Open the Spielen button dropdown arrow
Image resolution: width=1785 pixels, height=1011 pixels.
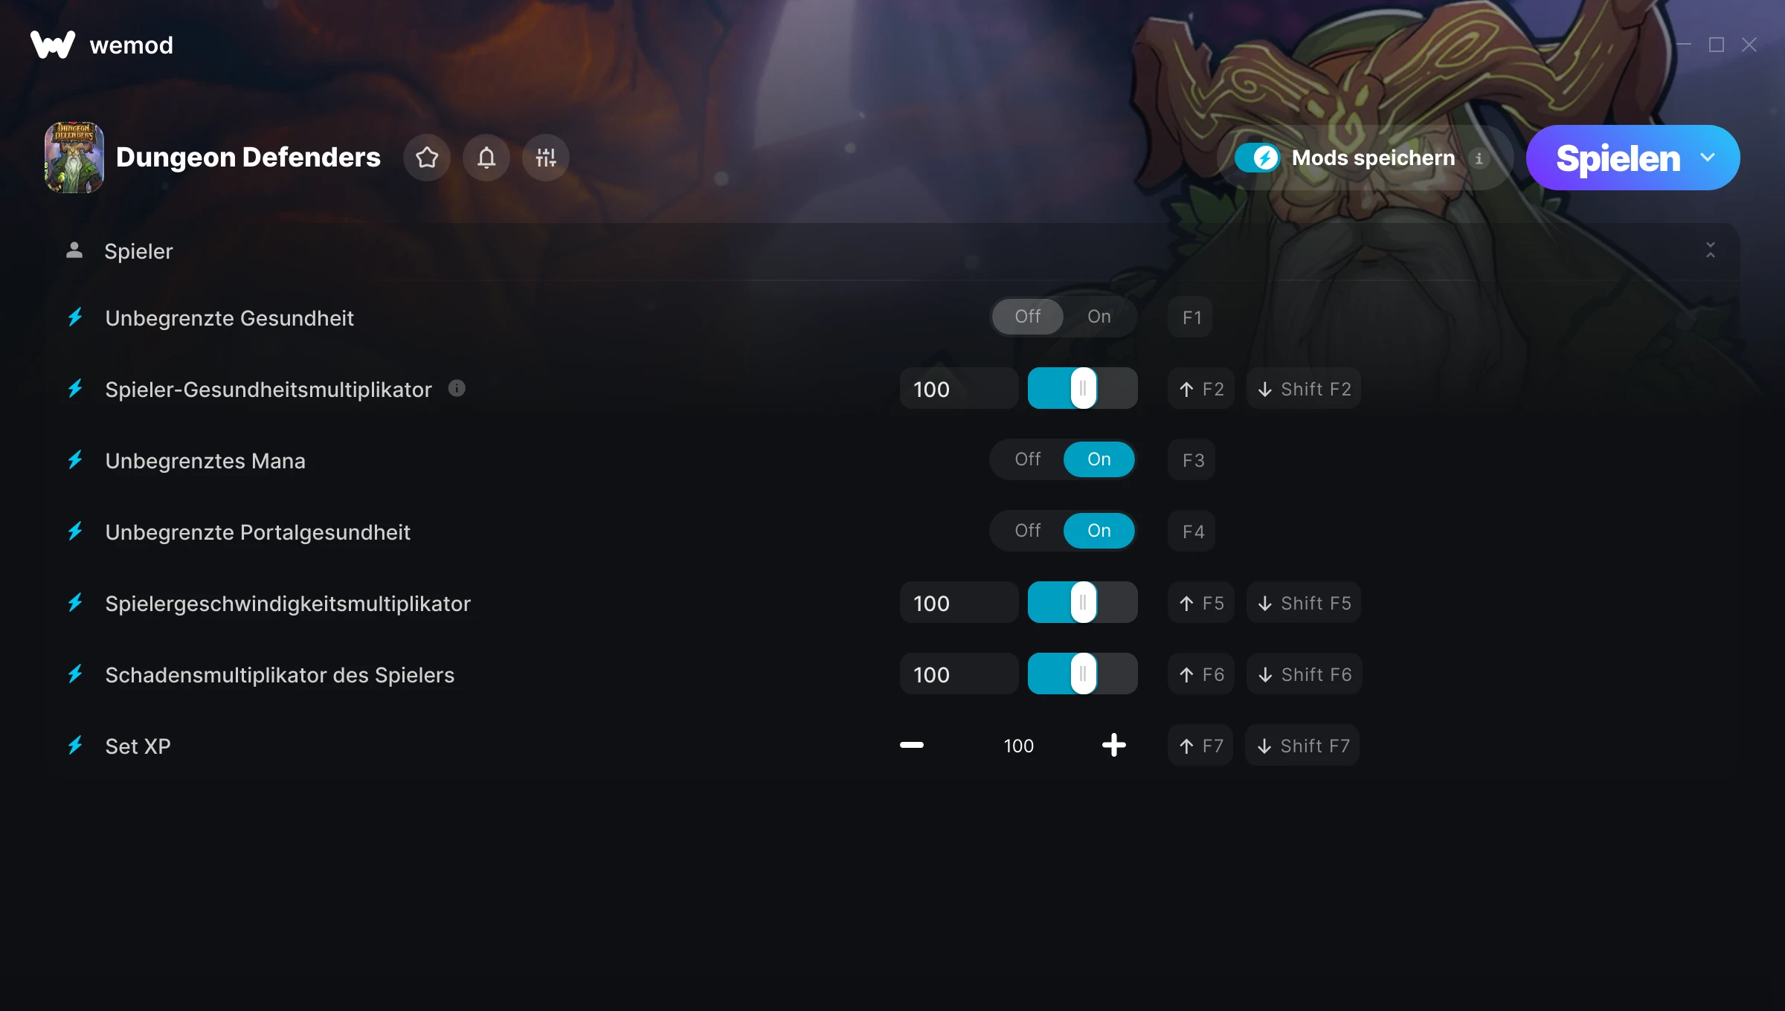pos(1708,158)
